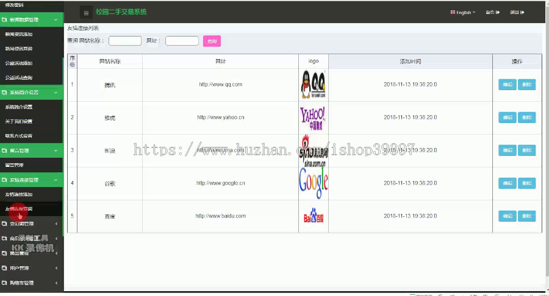Click the edit button for 腾讯 row
549x296 pixels.
[x=508, y=85]
